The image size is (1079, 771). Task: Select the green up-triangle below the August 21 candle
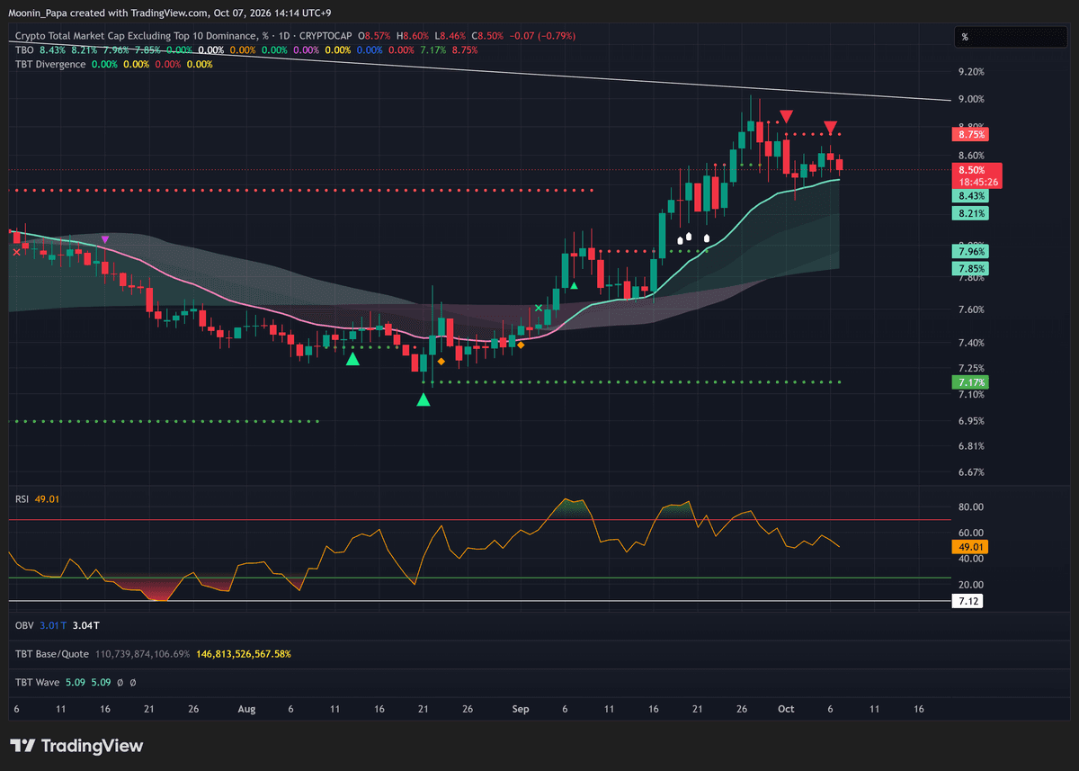click(424, 399)
